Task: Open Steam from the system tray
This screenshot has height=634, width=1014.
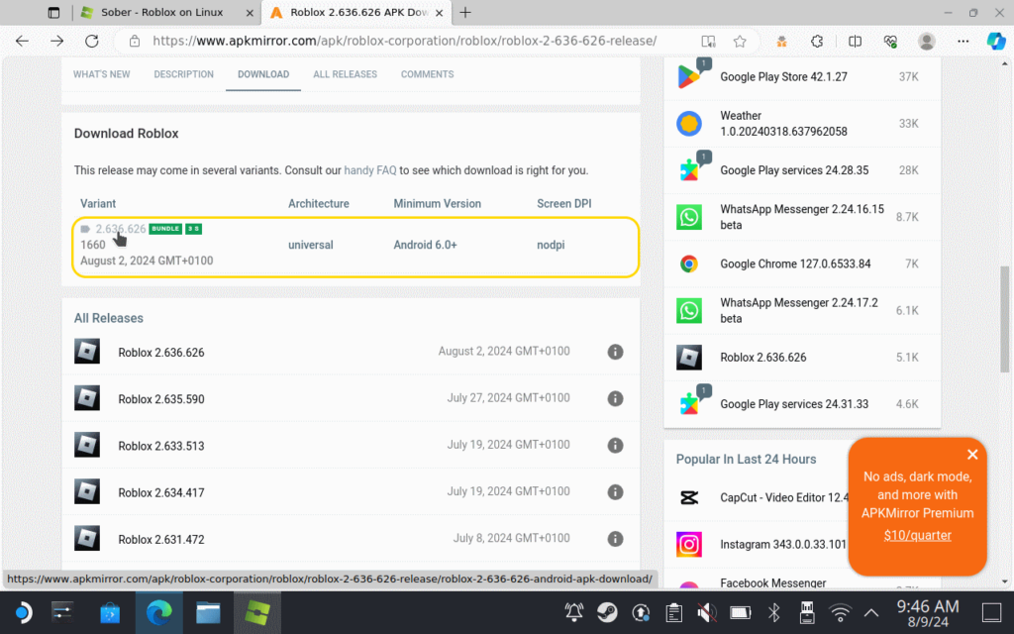Action: [607, 612]
